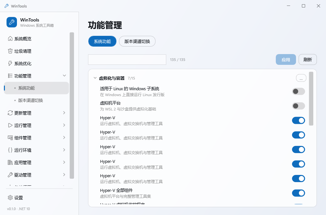Minimize the WinTools window
Image resolution: width=326 pixels, height=215 pixels.
pos(289,6)
